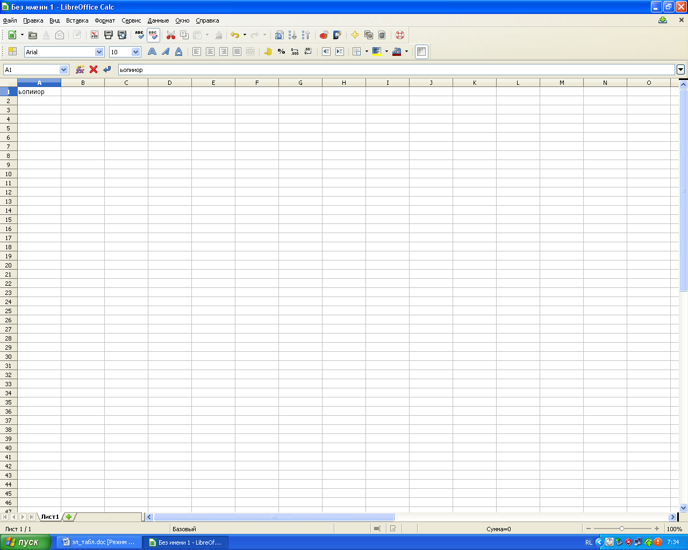Open the Формат menu
688x550 pixels.
click(105, 20)
